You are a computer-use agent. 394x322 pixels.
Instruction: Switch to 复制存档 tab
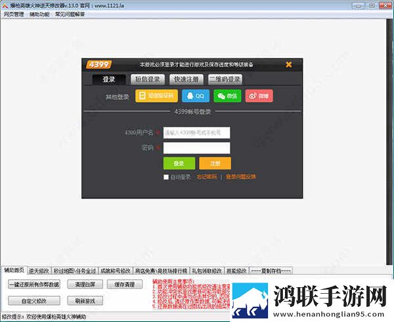(271, 271)
